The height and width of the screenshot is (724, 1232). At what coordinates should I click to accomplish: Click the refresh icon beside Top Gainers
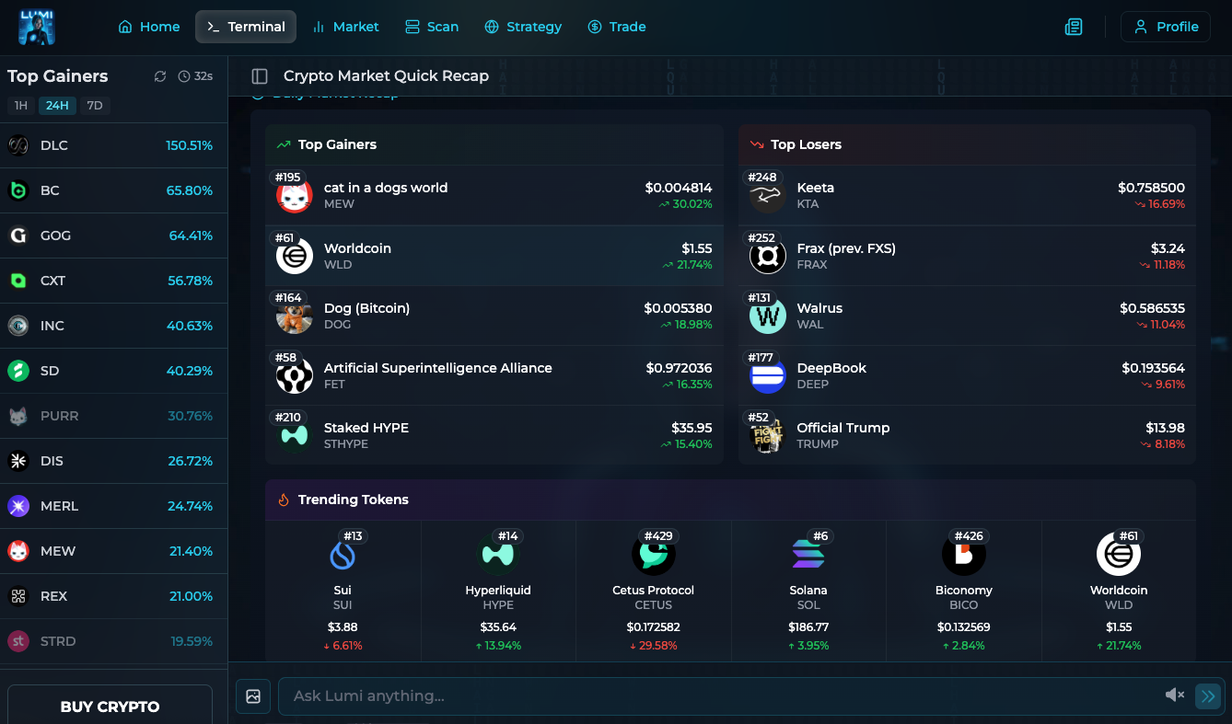tap(160, 76)
